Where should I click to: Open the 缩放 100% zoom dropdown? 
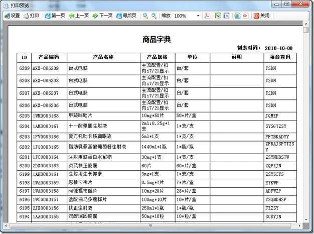click(x=198, y=16)
